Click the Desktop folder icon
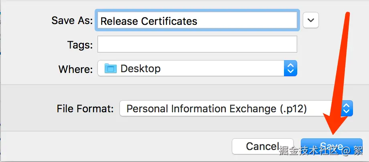 [110, 69]
